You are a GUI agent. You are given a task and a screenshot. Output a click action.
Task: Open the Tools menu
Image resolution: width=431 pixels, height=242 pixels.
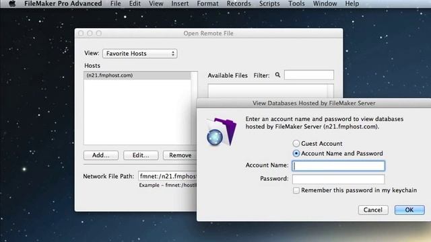[x=296, y=3]
